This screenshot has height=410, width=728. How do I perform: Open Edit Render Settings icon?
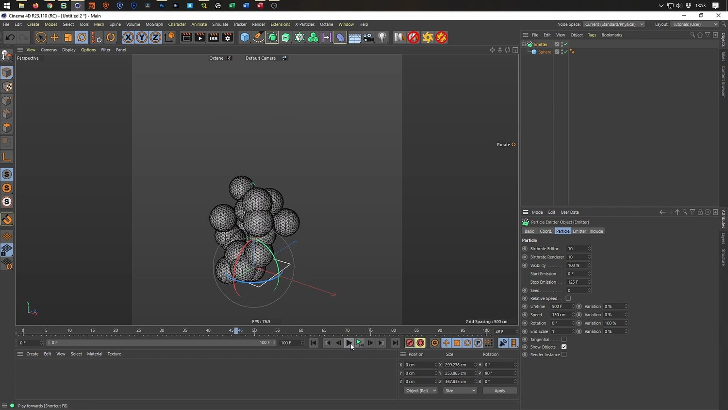[x=228, y=37]
